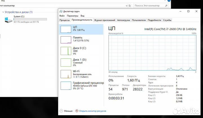Click the Кэш L3 value 8,0 МБ
The height and width of the screenshot is (118, 203).
click(x=179, y=101)
